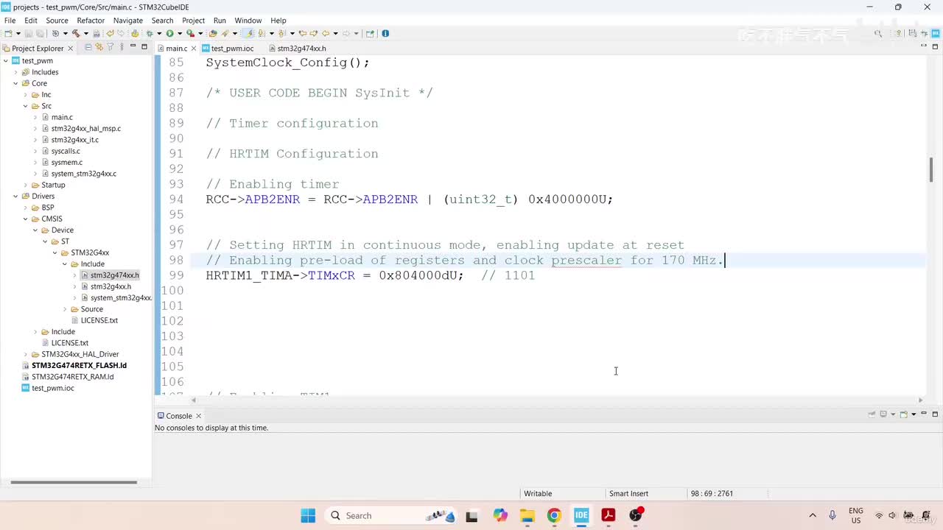Click the green Run button icon
The width and height of the screenshot is (943, 530).
169,33
